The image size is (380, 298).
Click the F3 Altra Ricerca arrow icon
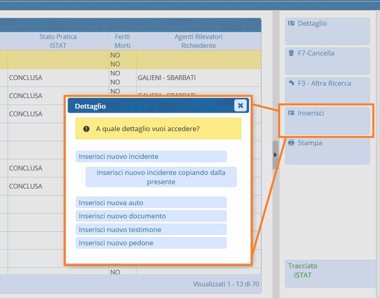[x=291, y=83]
